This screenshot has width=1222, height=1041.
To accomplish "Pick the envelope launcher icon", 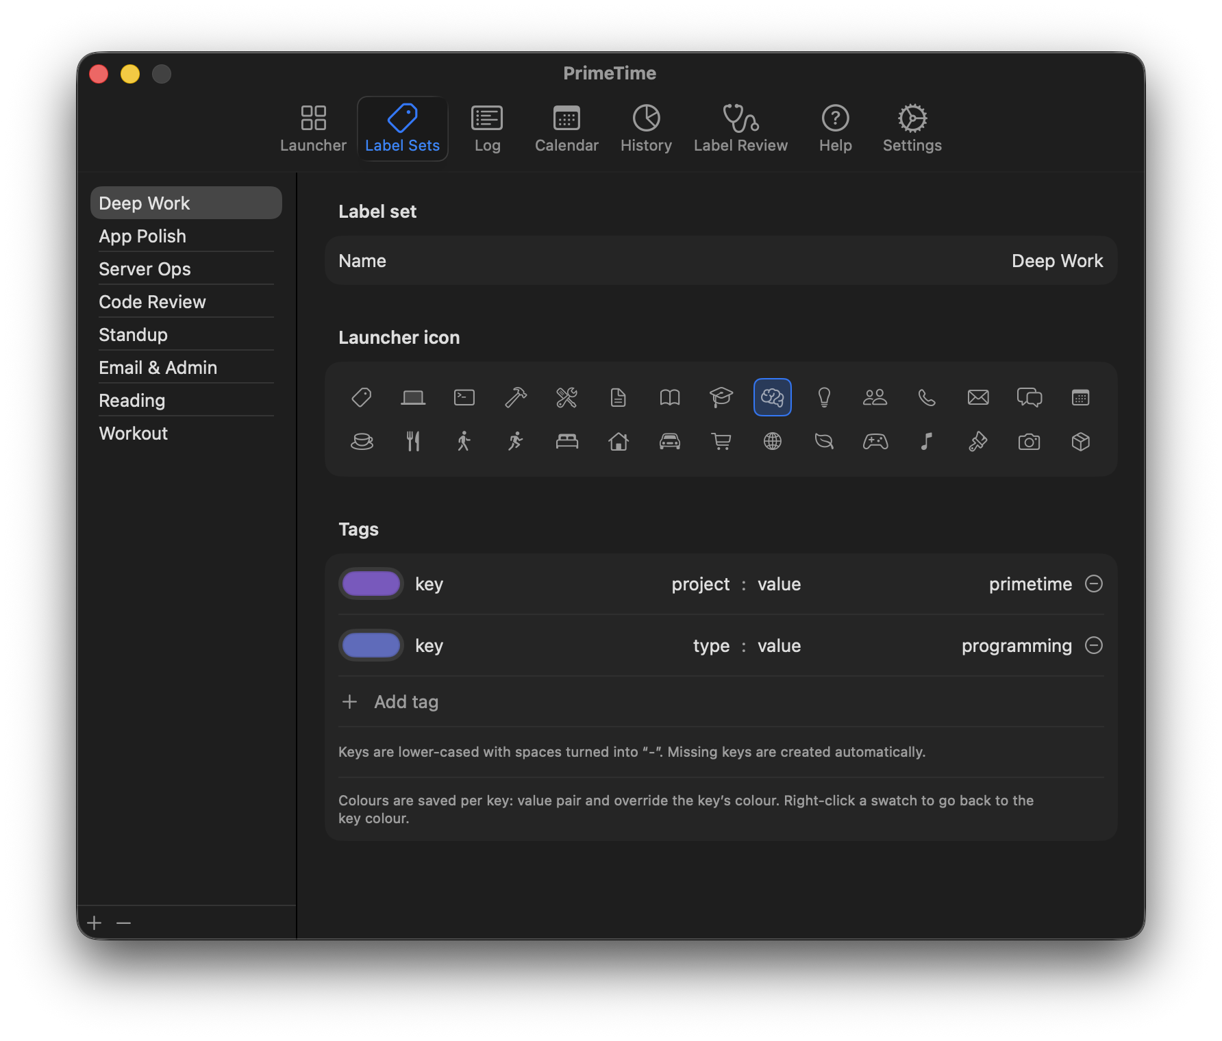I will click(978, 397).
